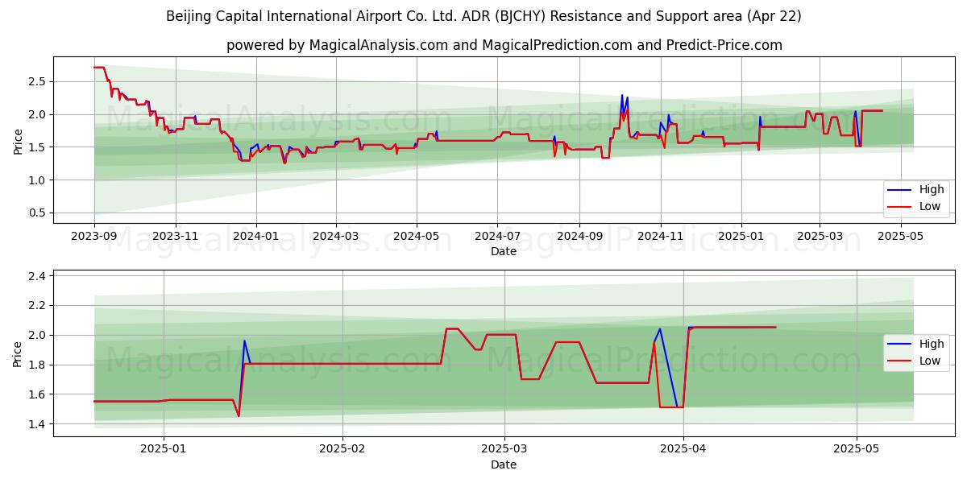
Task: Click the blue High peak near 2025-04
Action: pos(660,328)
